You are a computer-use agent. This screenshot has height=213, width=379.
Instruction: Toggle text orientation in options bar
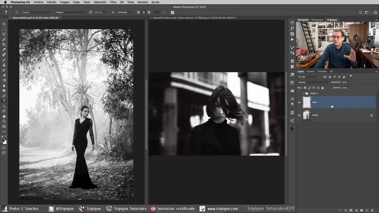point(17,12)
